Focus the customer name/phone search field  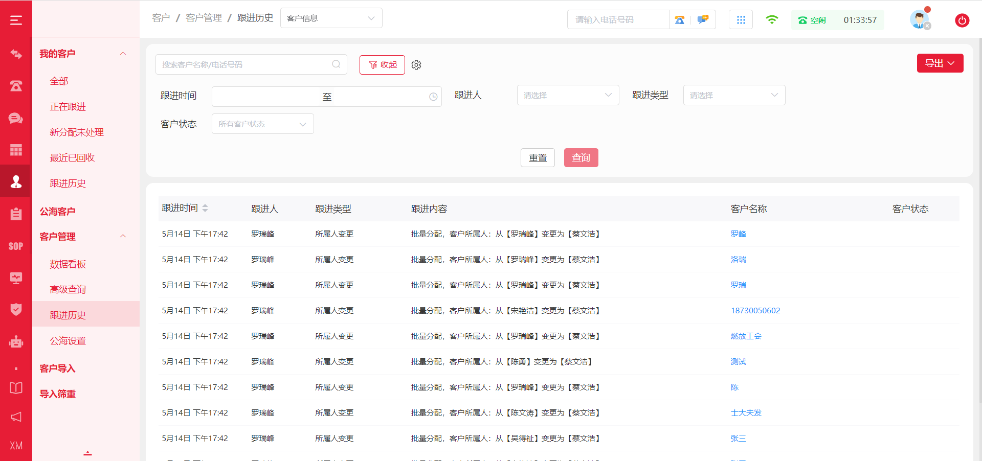click(245, 65)
